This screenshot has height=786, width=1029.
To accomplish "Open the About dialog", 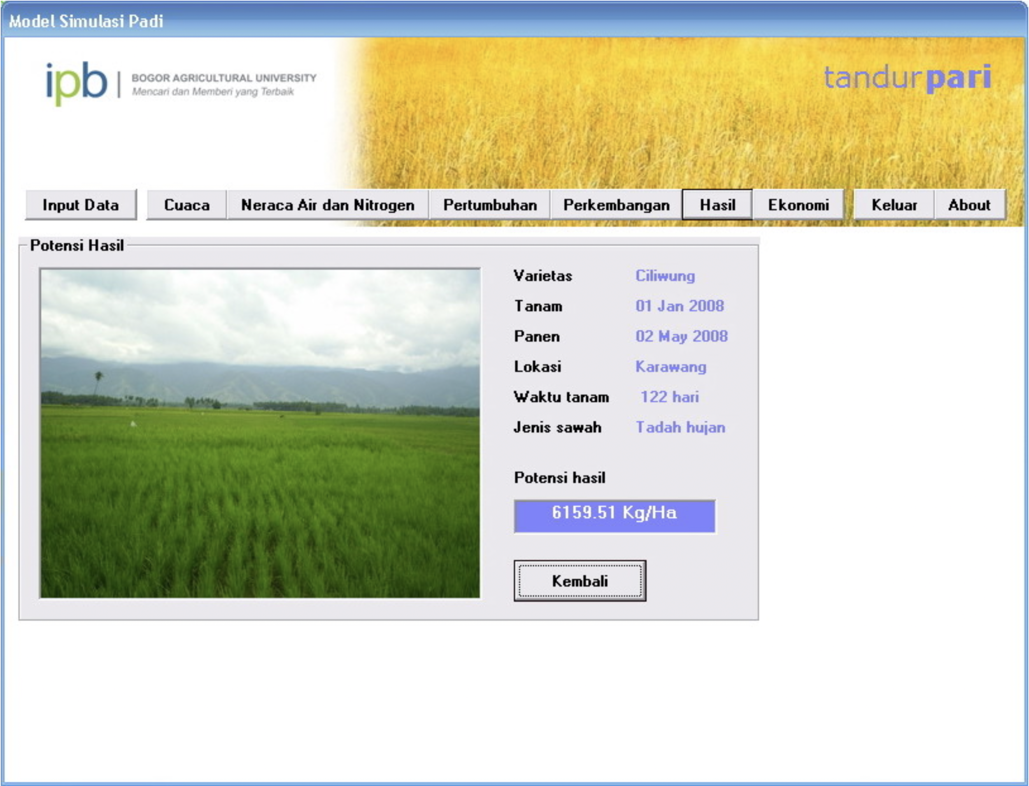I will tap(968, 205).
